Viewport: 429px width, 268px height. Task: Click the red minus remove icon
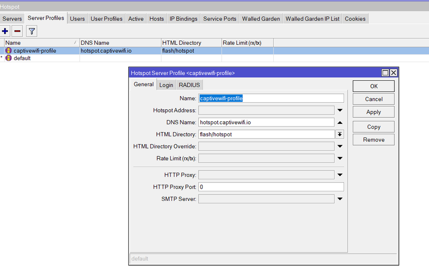click(x=17, y=31)
